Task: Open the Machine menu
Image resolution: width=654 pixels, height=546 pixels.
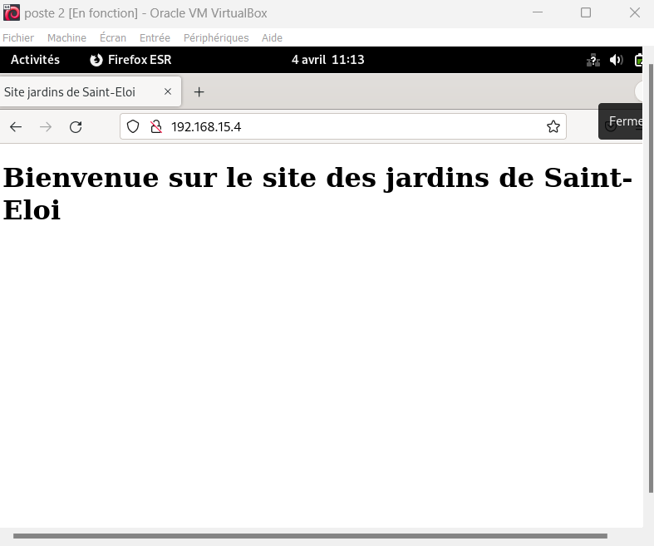Action: (66, 38)
